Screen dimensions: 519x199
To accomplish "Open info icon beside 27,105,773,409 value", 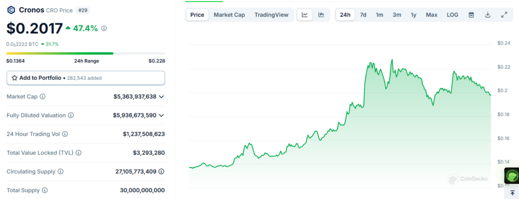I will click(x=161, y=172).
